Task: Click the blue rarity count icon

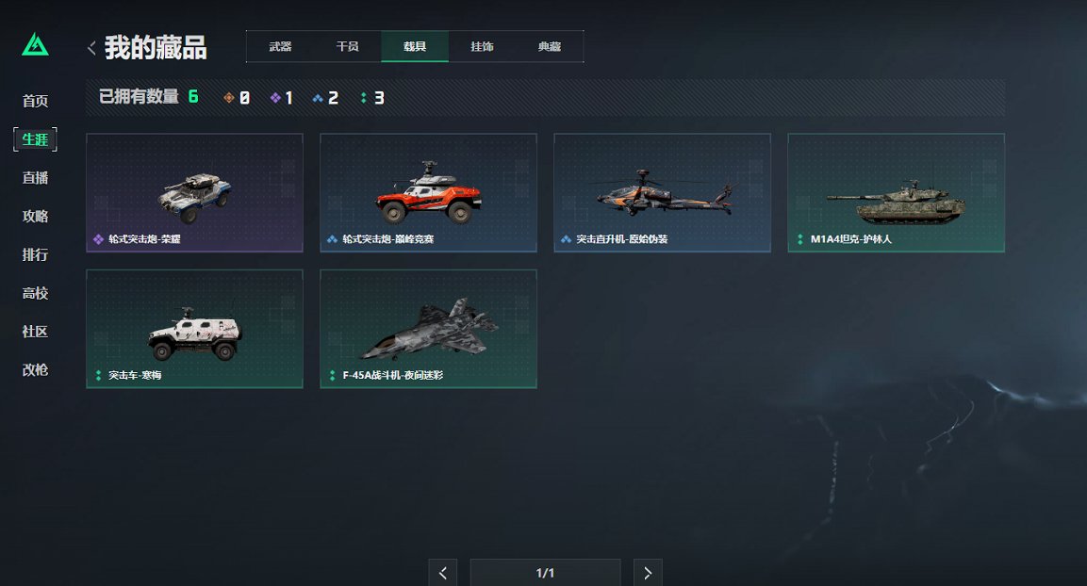Action: pos(318,98)
